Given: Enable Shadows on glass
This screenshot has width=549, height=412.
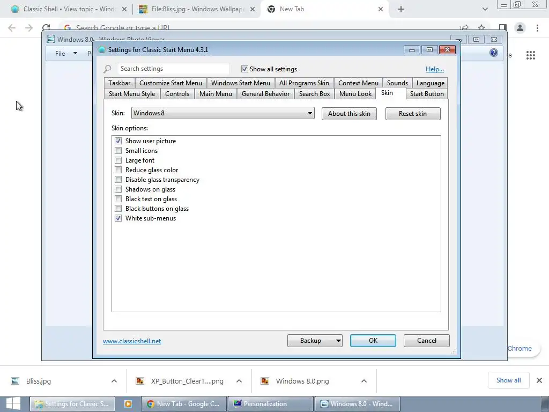Looking at the screenshot, I should click(x=118, y=189).
